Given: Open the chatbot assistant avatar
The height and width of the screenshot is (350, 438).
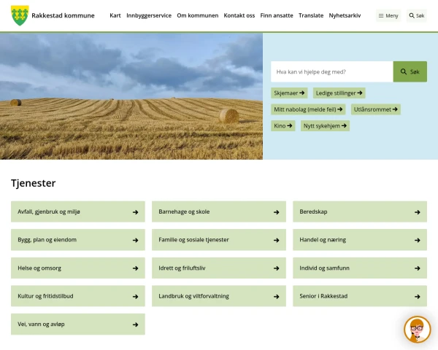Looking at the screenshot, I should click(417, 330).
